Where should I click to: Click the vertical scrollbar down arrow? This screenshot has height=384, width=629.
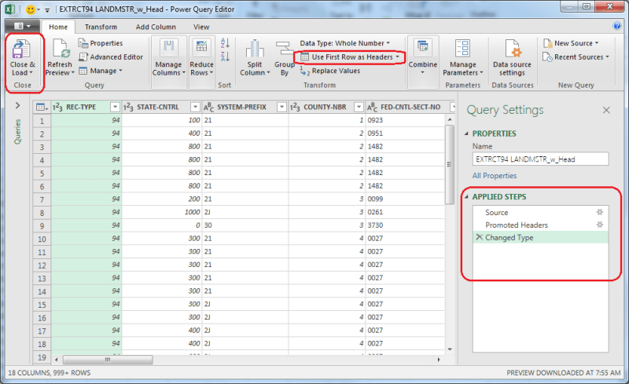pos(450,349)
